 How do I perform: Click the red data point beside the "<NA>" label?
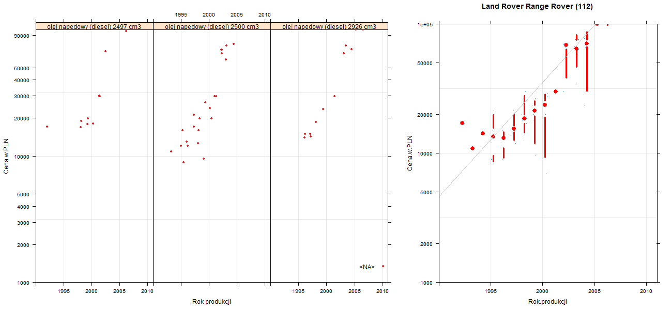click(383, 266)
